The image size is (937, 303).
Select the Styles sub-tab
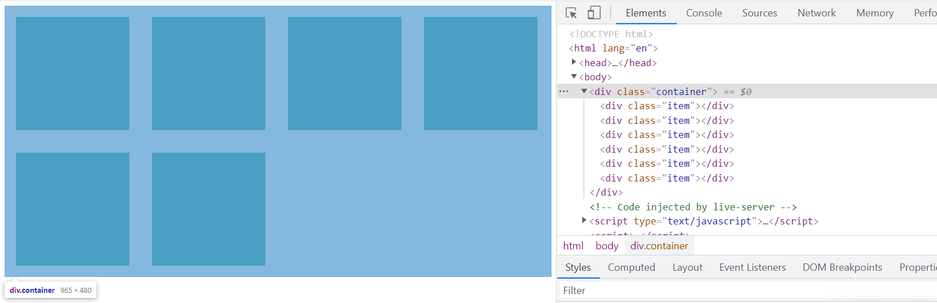578,267
